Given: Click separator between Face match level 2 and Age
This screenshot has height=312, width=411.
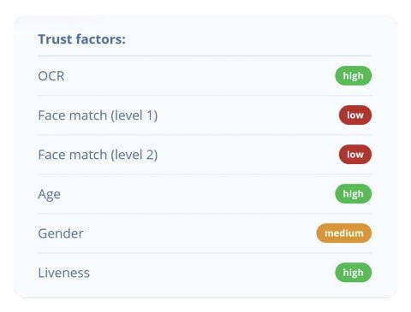Looking at the screenshot, I should [205, 174].
